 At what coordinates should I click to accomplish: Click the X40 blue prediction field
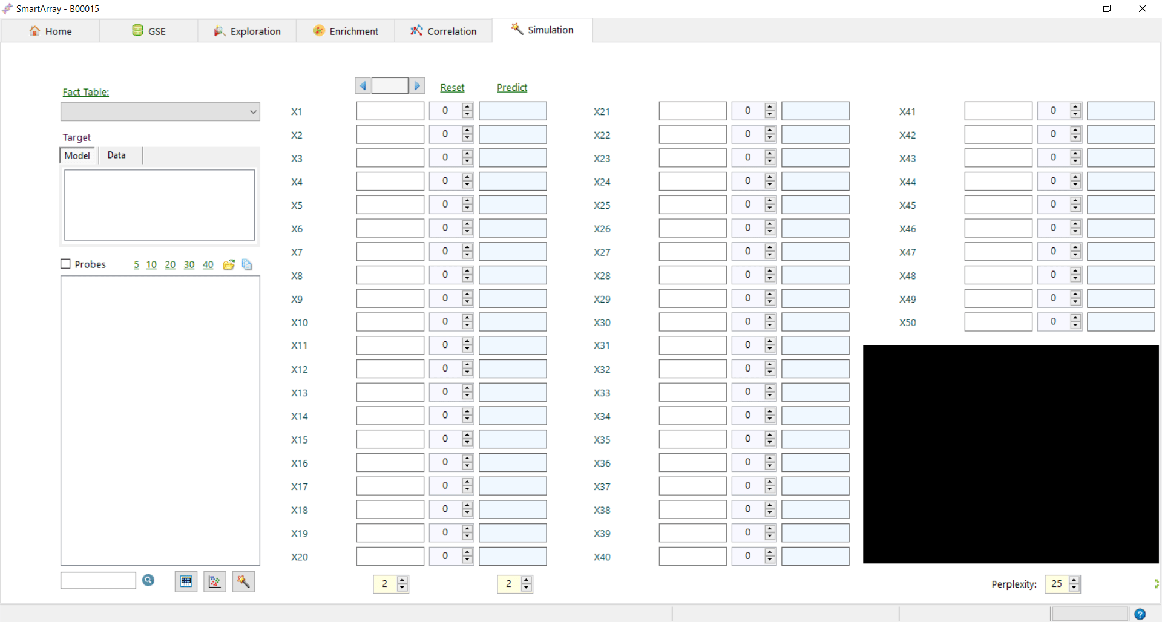pyautogui.click(x=815, y=556)
